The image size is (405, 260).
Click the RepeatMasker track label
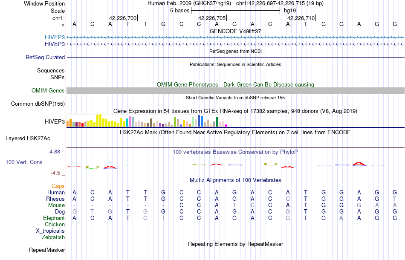(47, 250)
